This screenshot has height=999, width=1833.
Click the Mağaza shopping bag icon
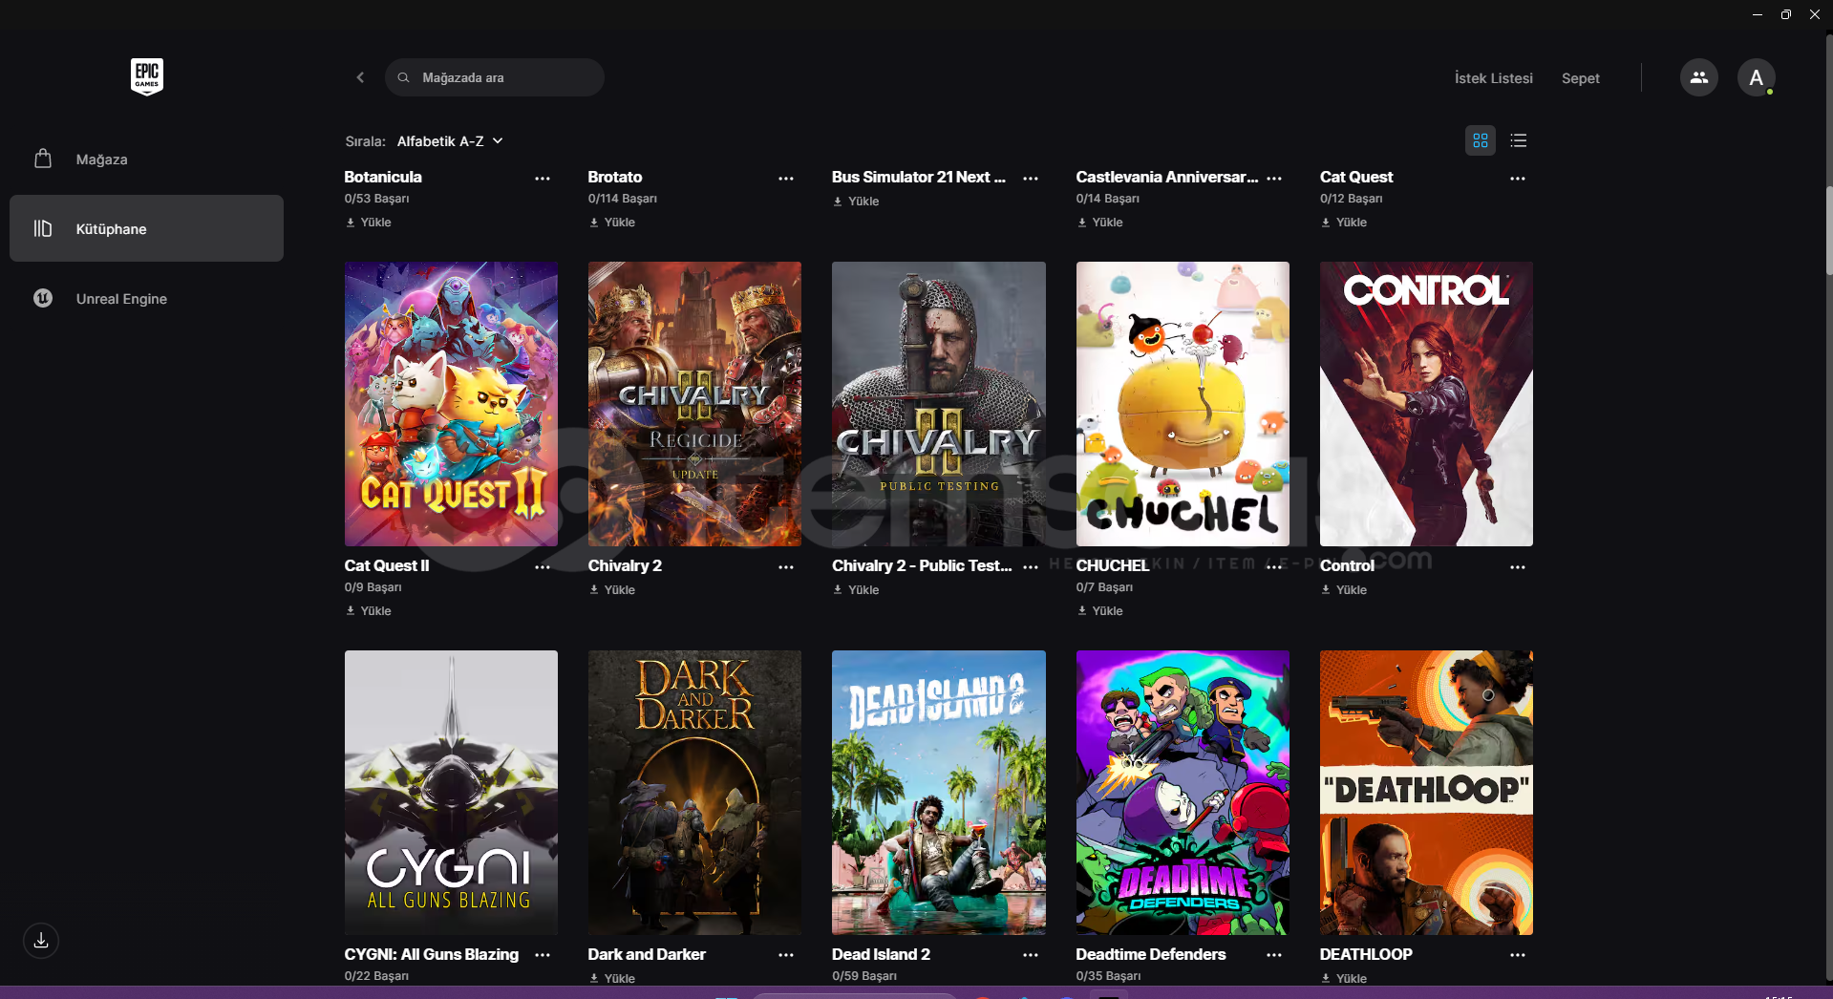(x=43, y=159)
